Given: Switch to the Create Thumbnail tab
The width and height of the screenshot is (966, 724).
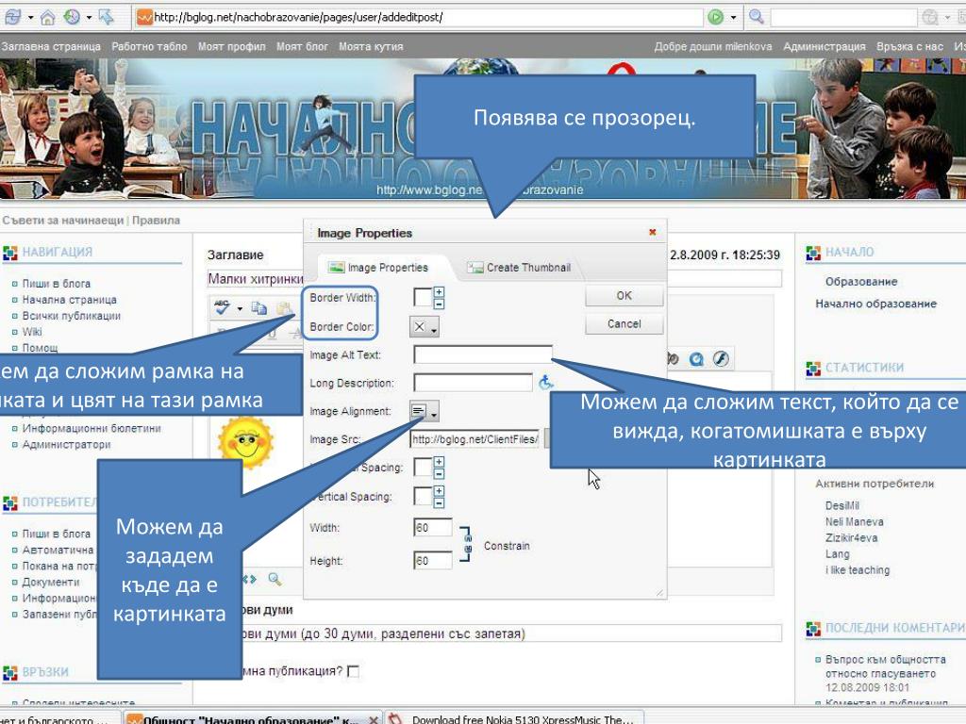Looking at the screenshot, I should tap(520, 268).
